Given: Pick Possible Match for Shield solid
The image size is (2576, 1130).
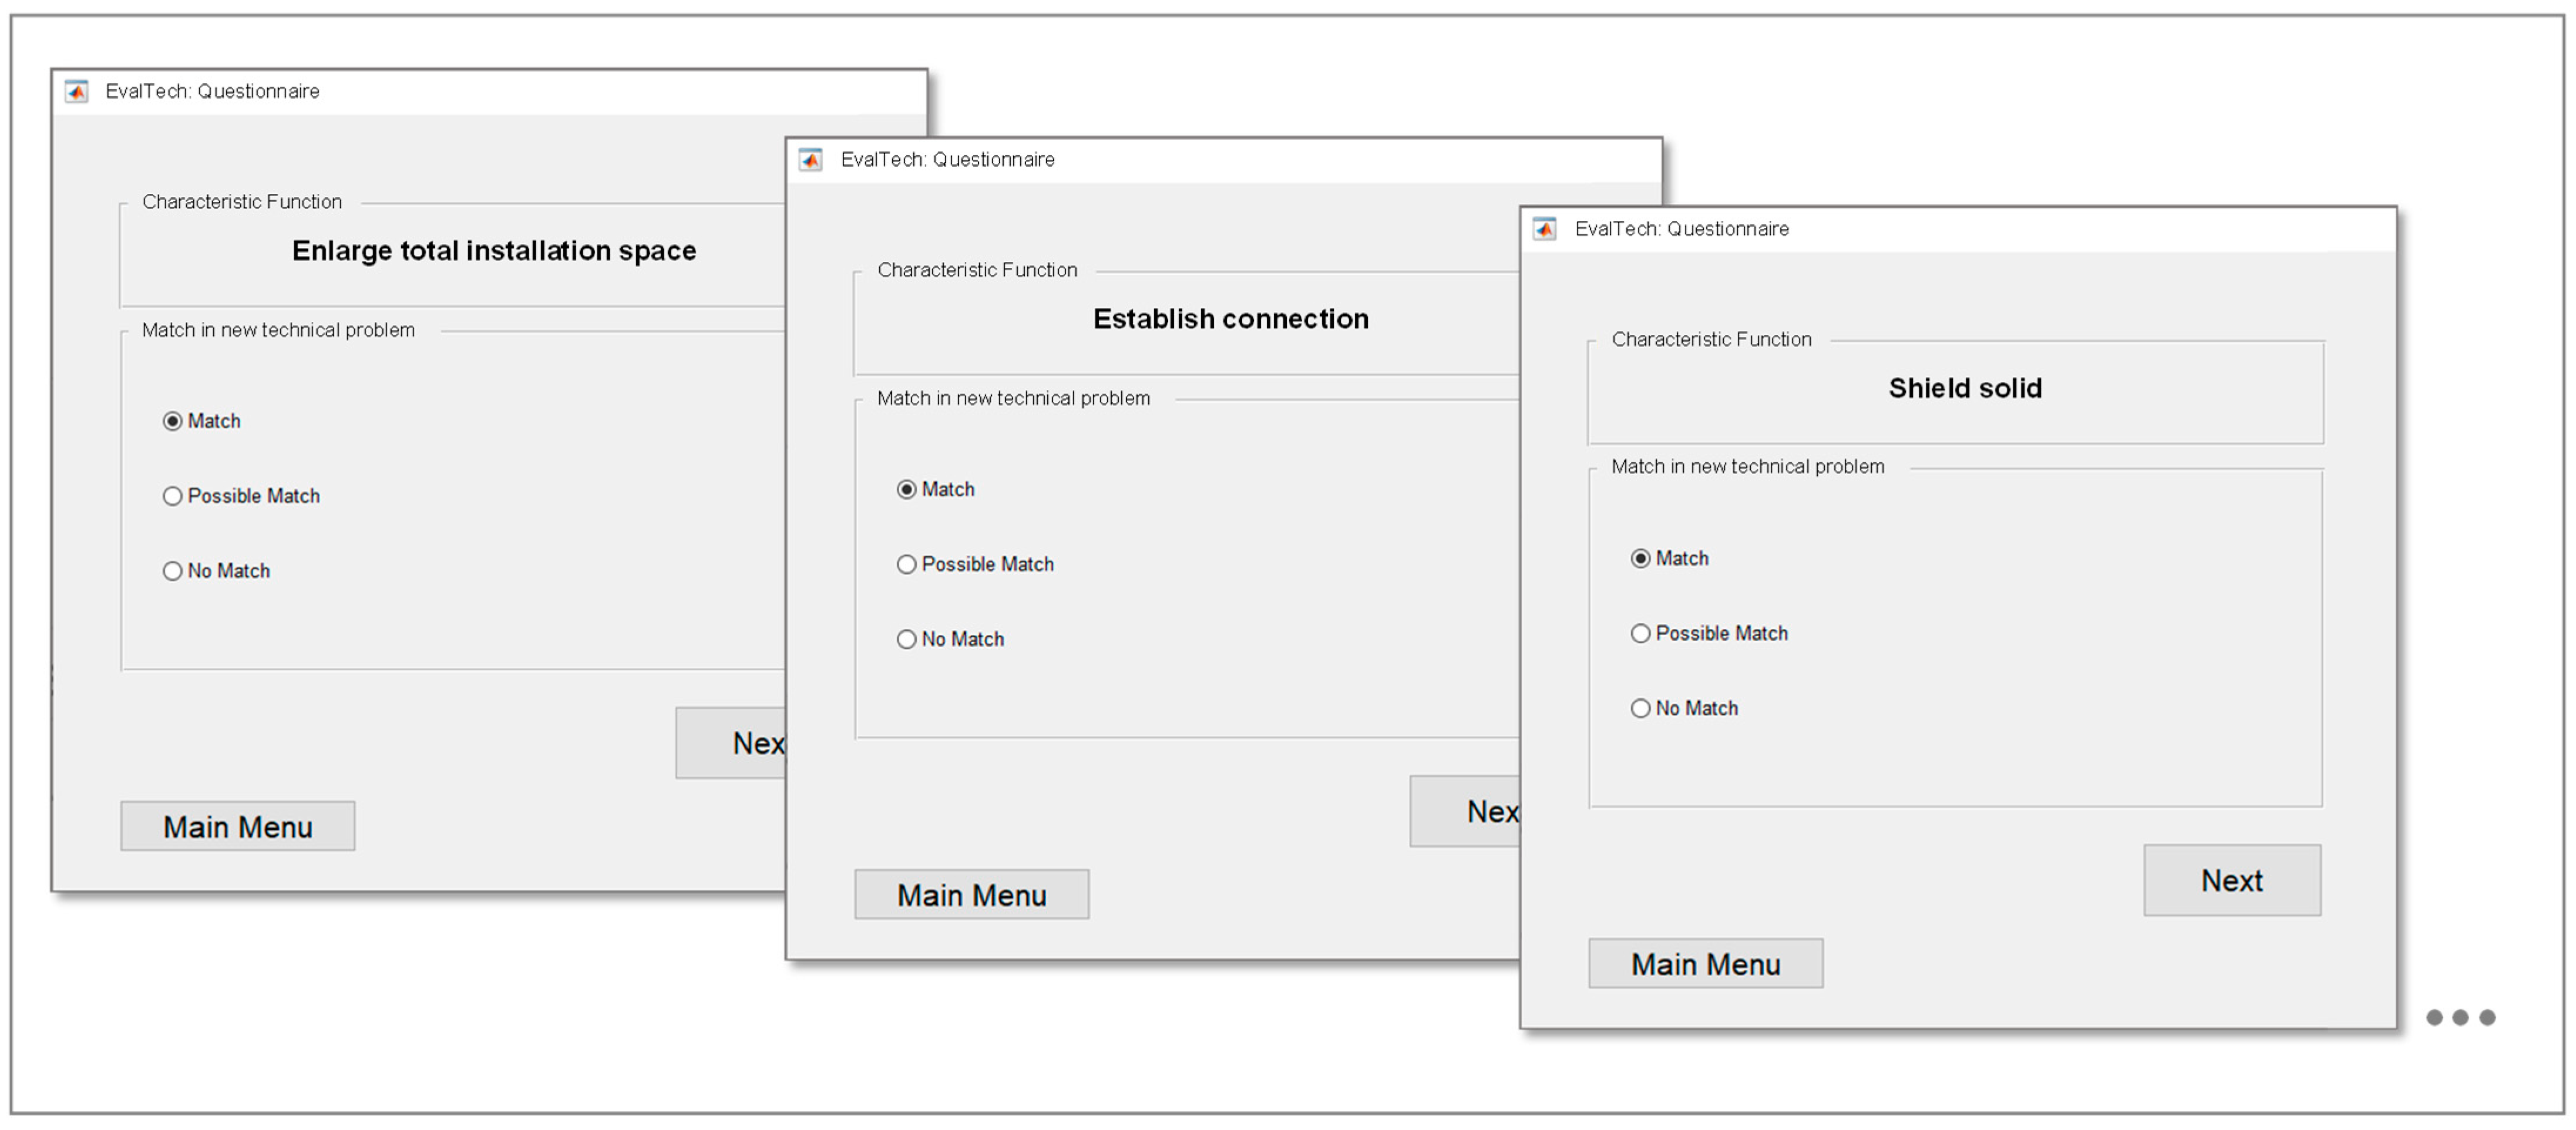Looking at the screenshot, I should (x=1641, y=633).
